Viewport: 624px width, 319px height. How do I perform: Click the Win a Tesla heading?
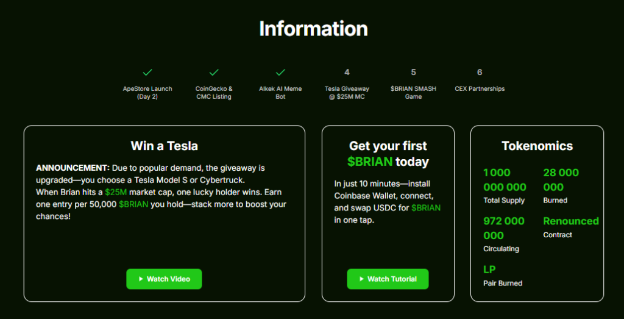(x=165, y=146)
